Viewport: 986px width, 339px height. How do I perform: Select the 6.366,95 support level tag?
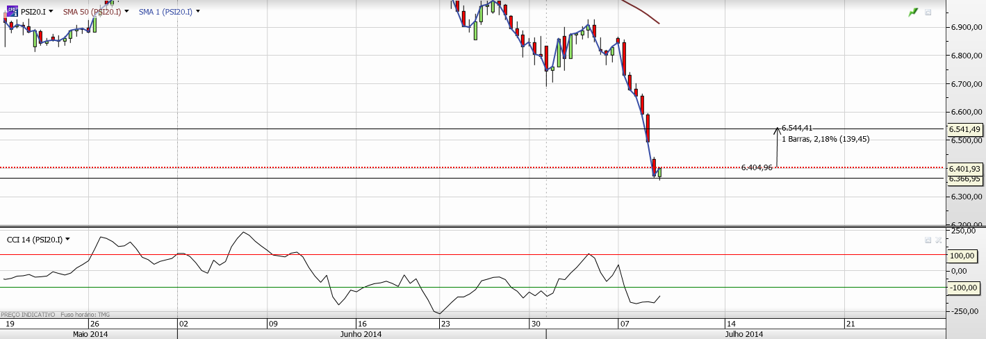[965, 179]
